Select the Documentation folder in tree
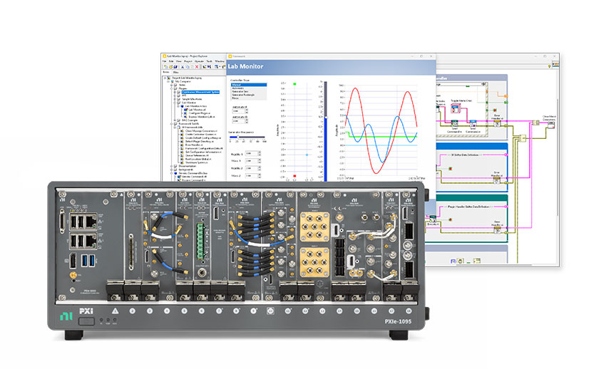Image resolution: width=616 pixels, height=369 pixels. click(x=187, y=166)
